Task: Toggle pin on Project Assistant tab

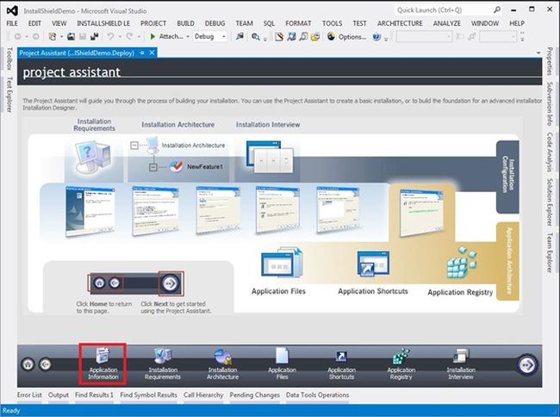Action: [142, 53]
